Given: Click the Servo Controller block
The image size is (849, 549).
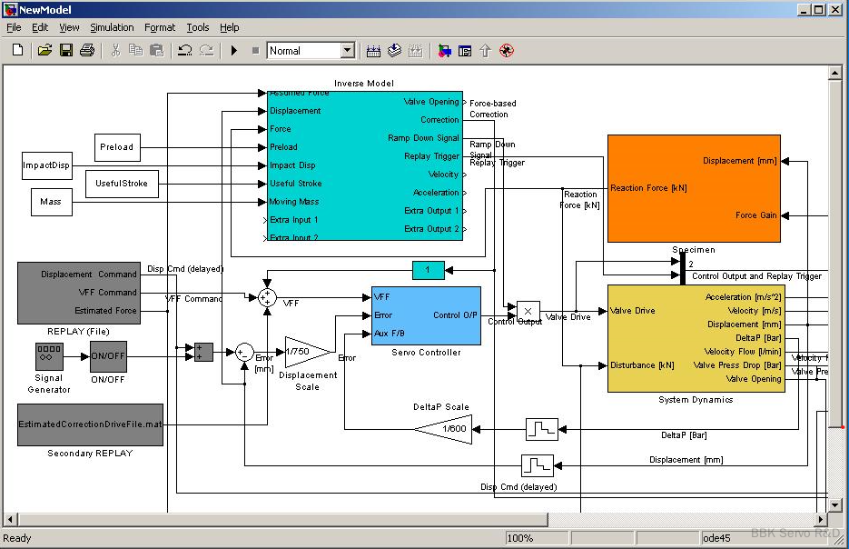Looking at the screenshot, I should 426,315.
